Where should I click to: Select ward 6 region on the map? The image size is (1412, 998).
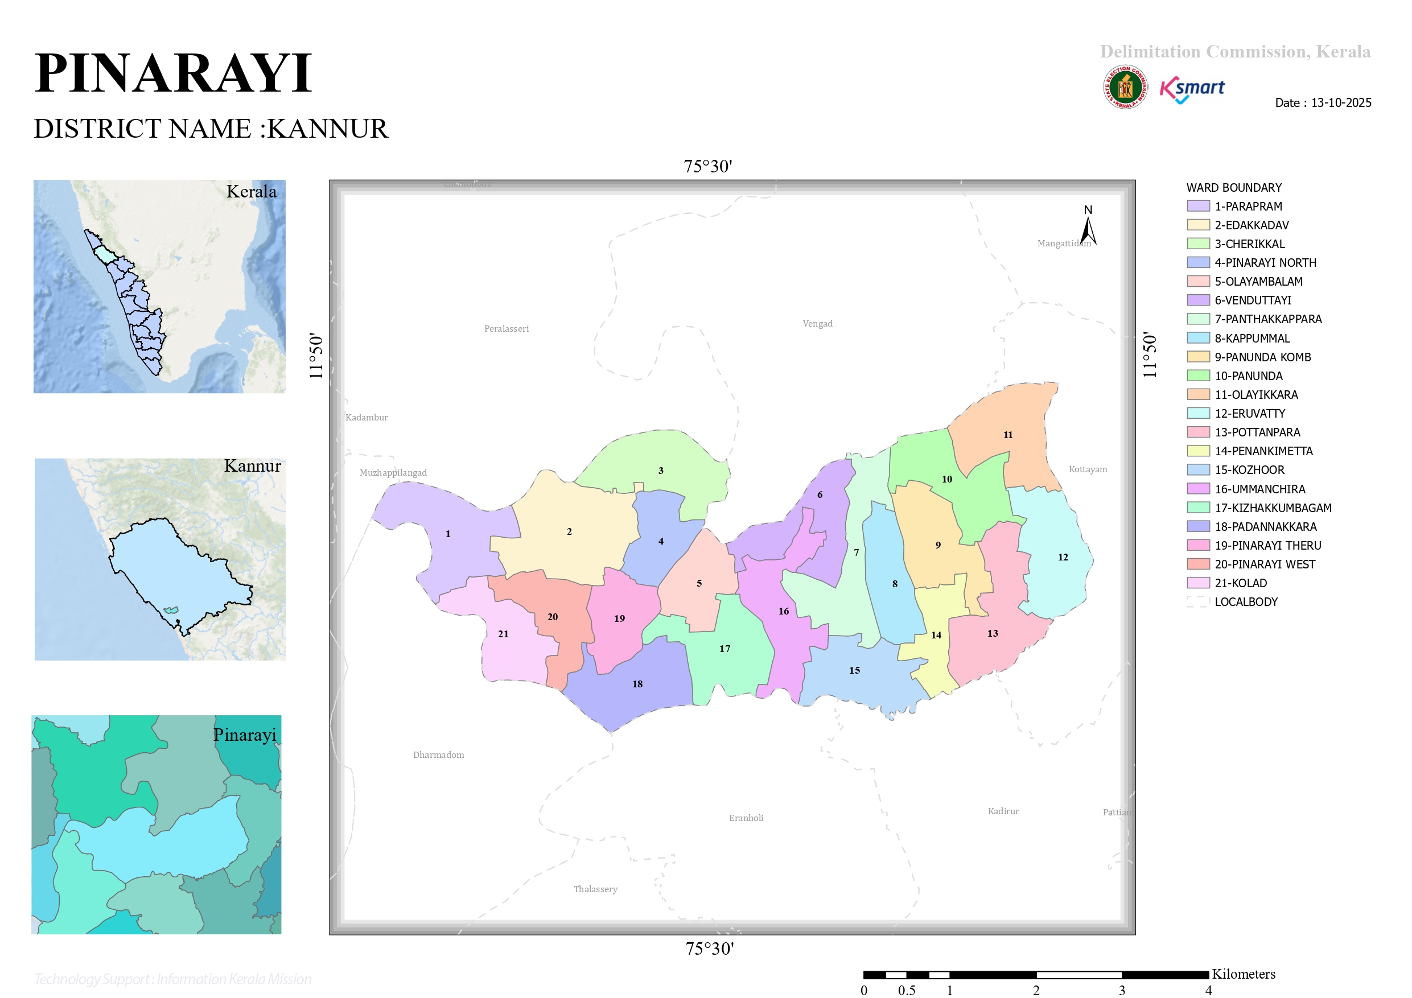(x=819, y=494)
